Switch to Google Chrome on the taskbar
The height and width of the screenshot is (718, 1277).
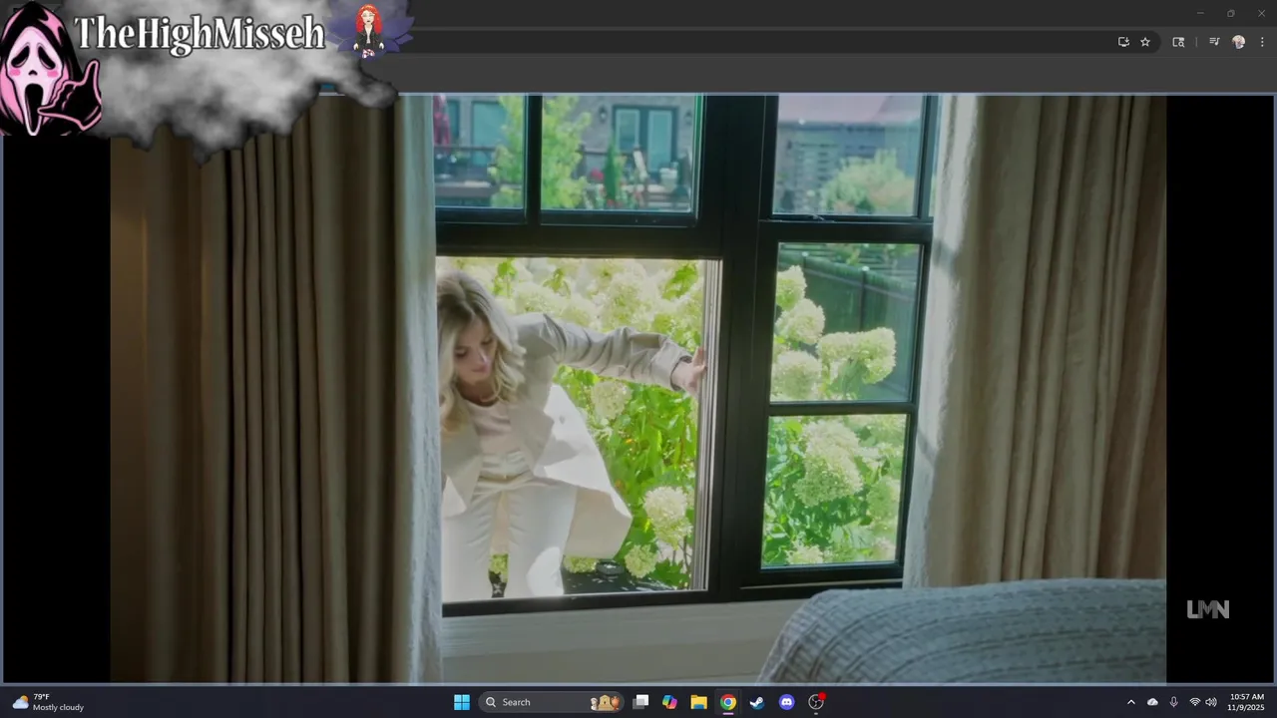[x=728, y=702]
